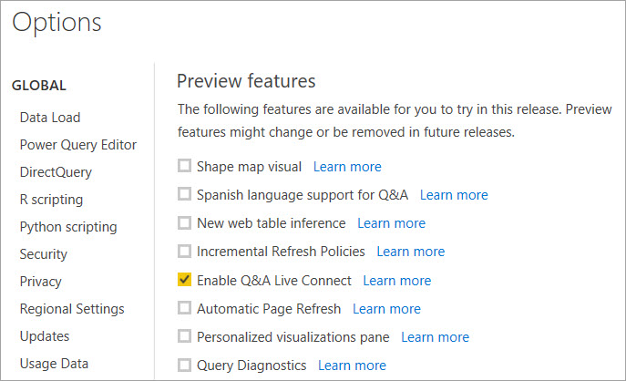Open Security options

click(x=44, y=254)
